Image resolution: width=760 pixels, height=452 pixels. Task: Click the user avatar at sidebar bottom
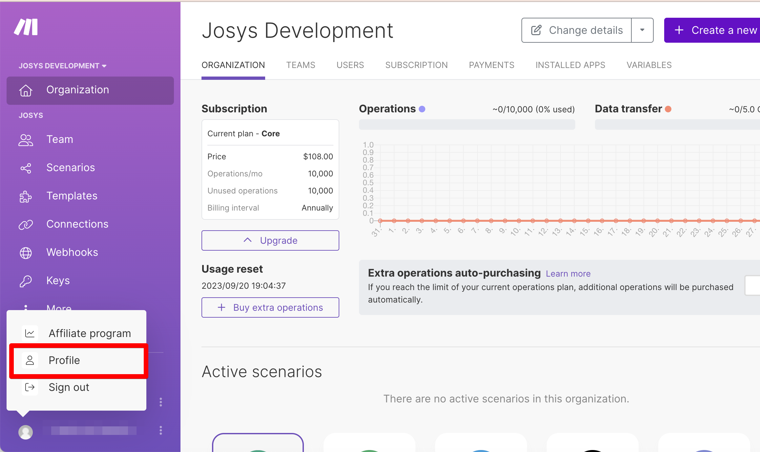pyautogui.click(x=26, y=432)
